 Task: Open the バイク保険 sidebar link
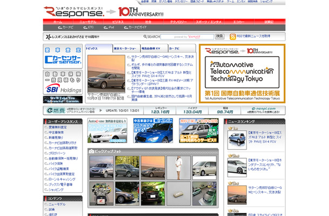tap(56, 164)
